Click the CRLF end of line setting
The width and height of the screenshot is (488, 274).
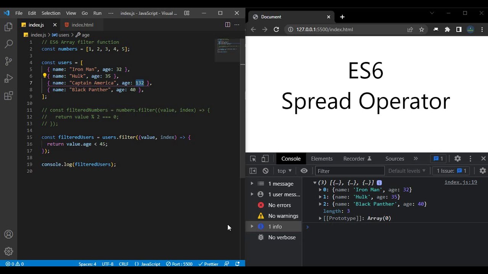(x=124, y=264)
